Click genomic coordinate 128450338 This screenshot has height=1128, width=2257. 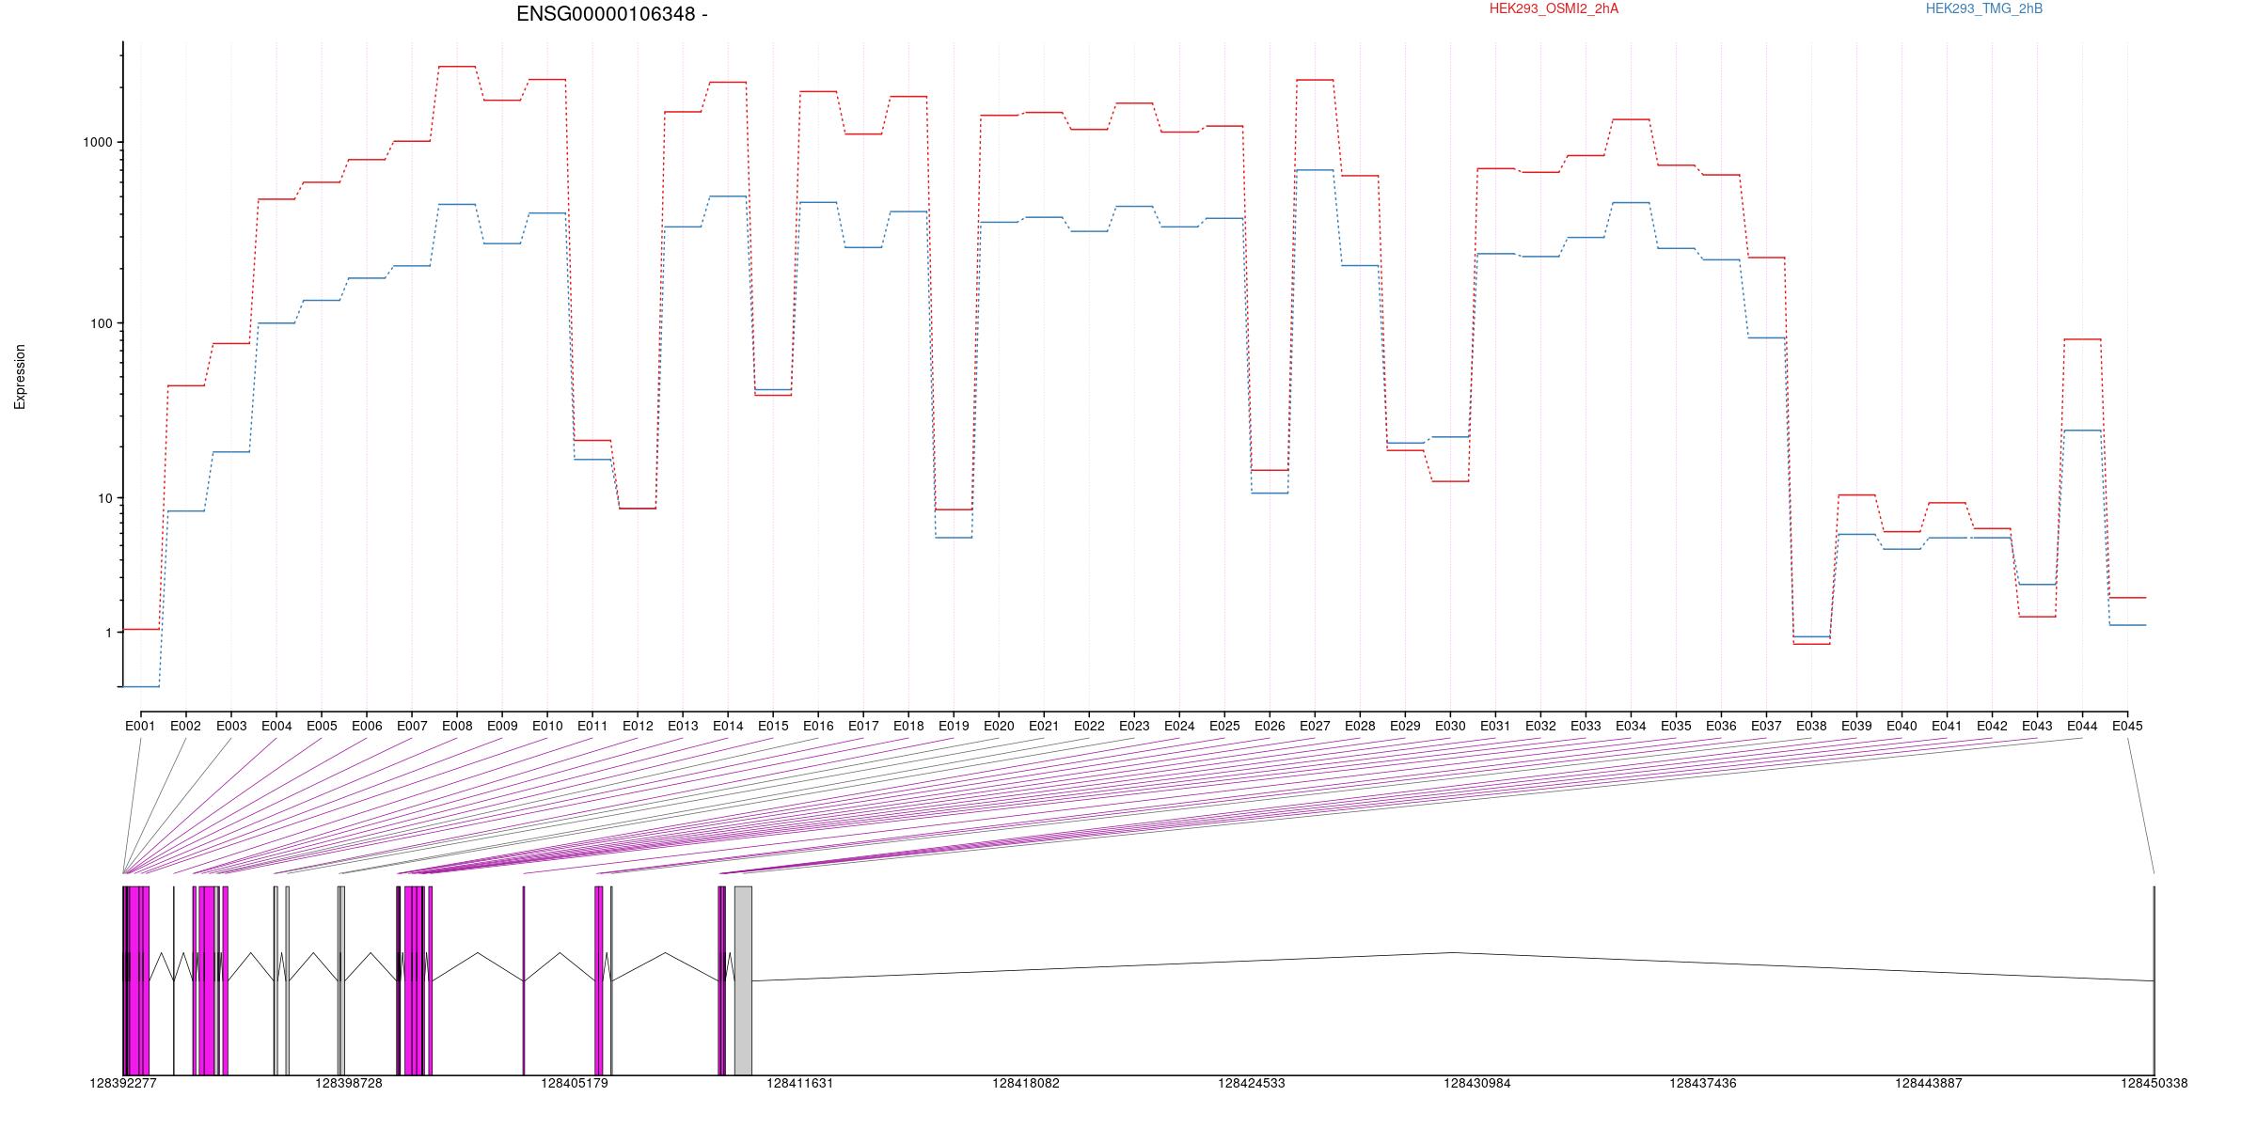(x=2154, y=1083)
